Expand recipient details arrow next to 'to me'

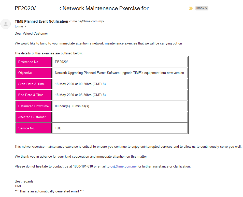(x=25, y=26)
